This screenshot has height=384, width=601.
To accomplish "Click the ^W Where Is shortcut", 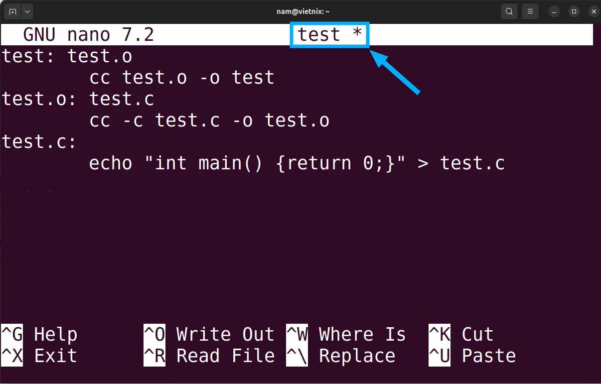I will [346, 334].
